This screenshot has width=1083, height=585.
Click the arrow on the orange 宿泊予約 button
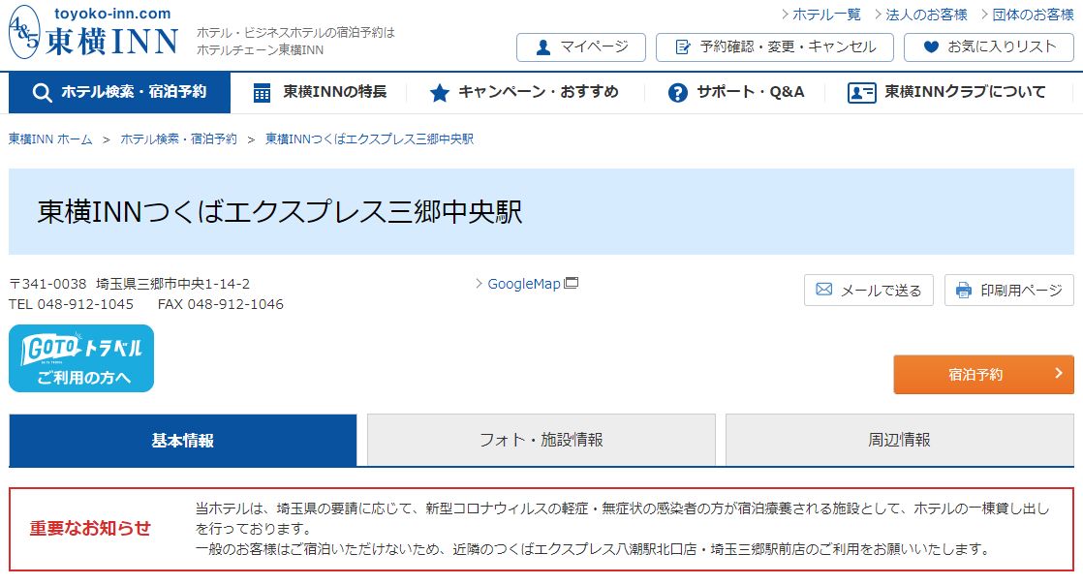pyautogui.click(x=1059, y=373)
